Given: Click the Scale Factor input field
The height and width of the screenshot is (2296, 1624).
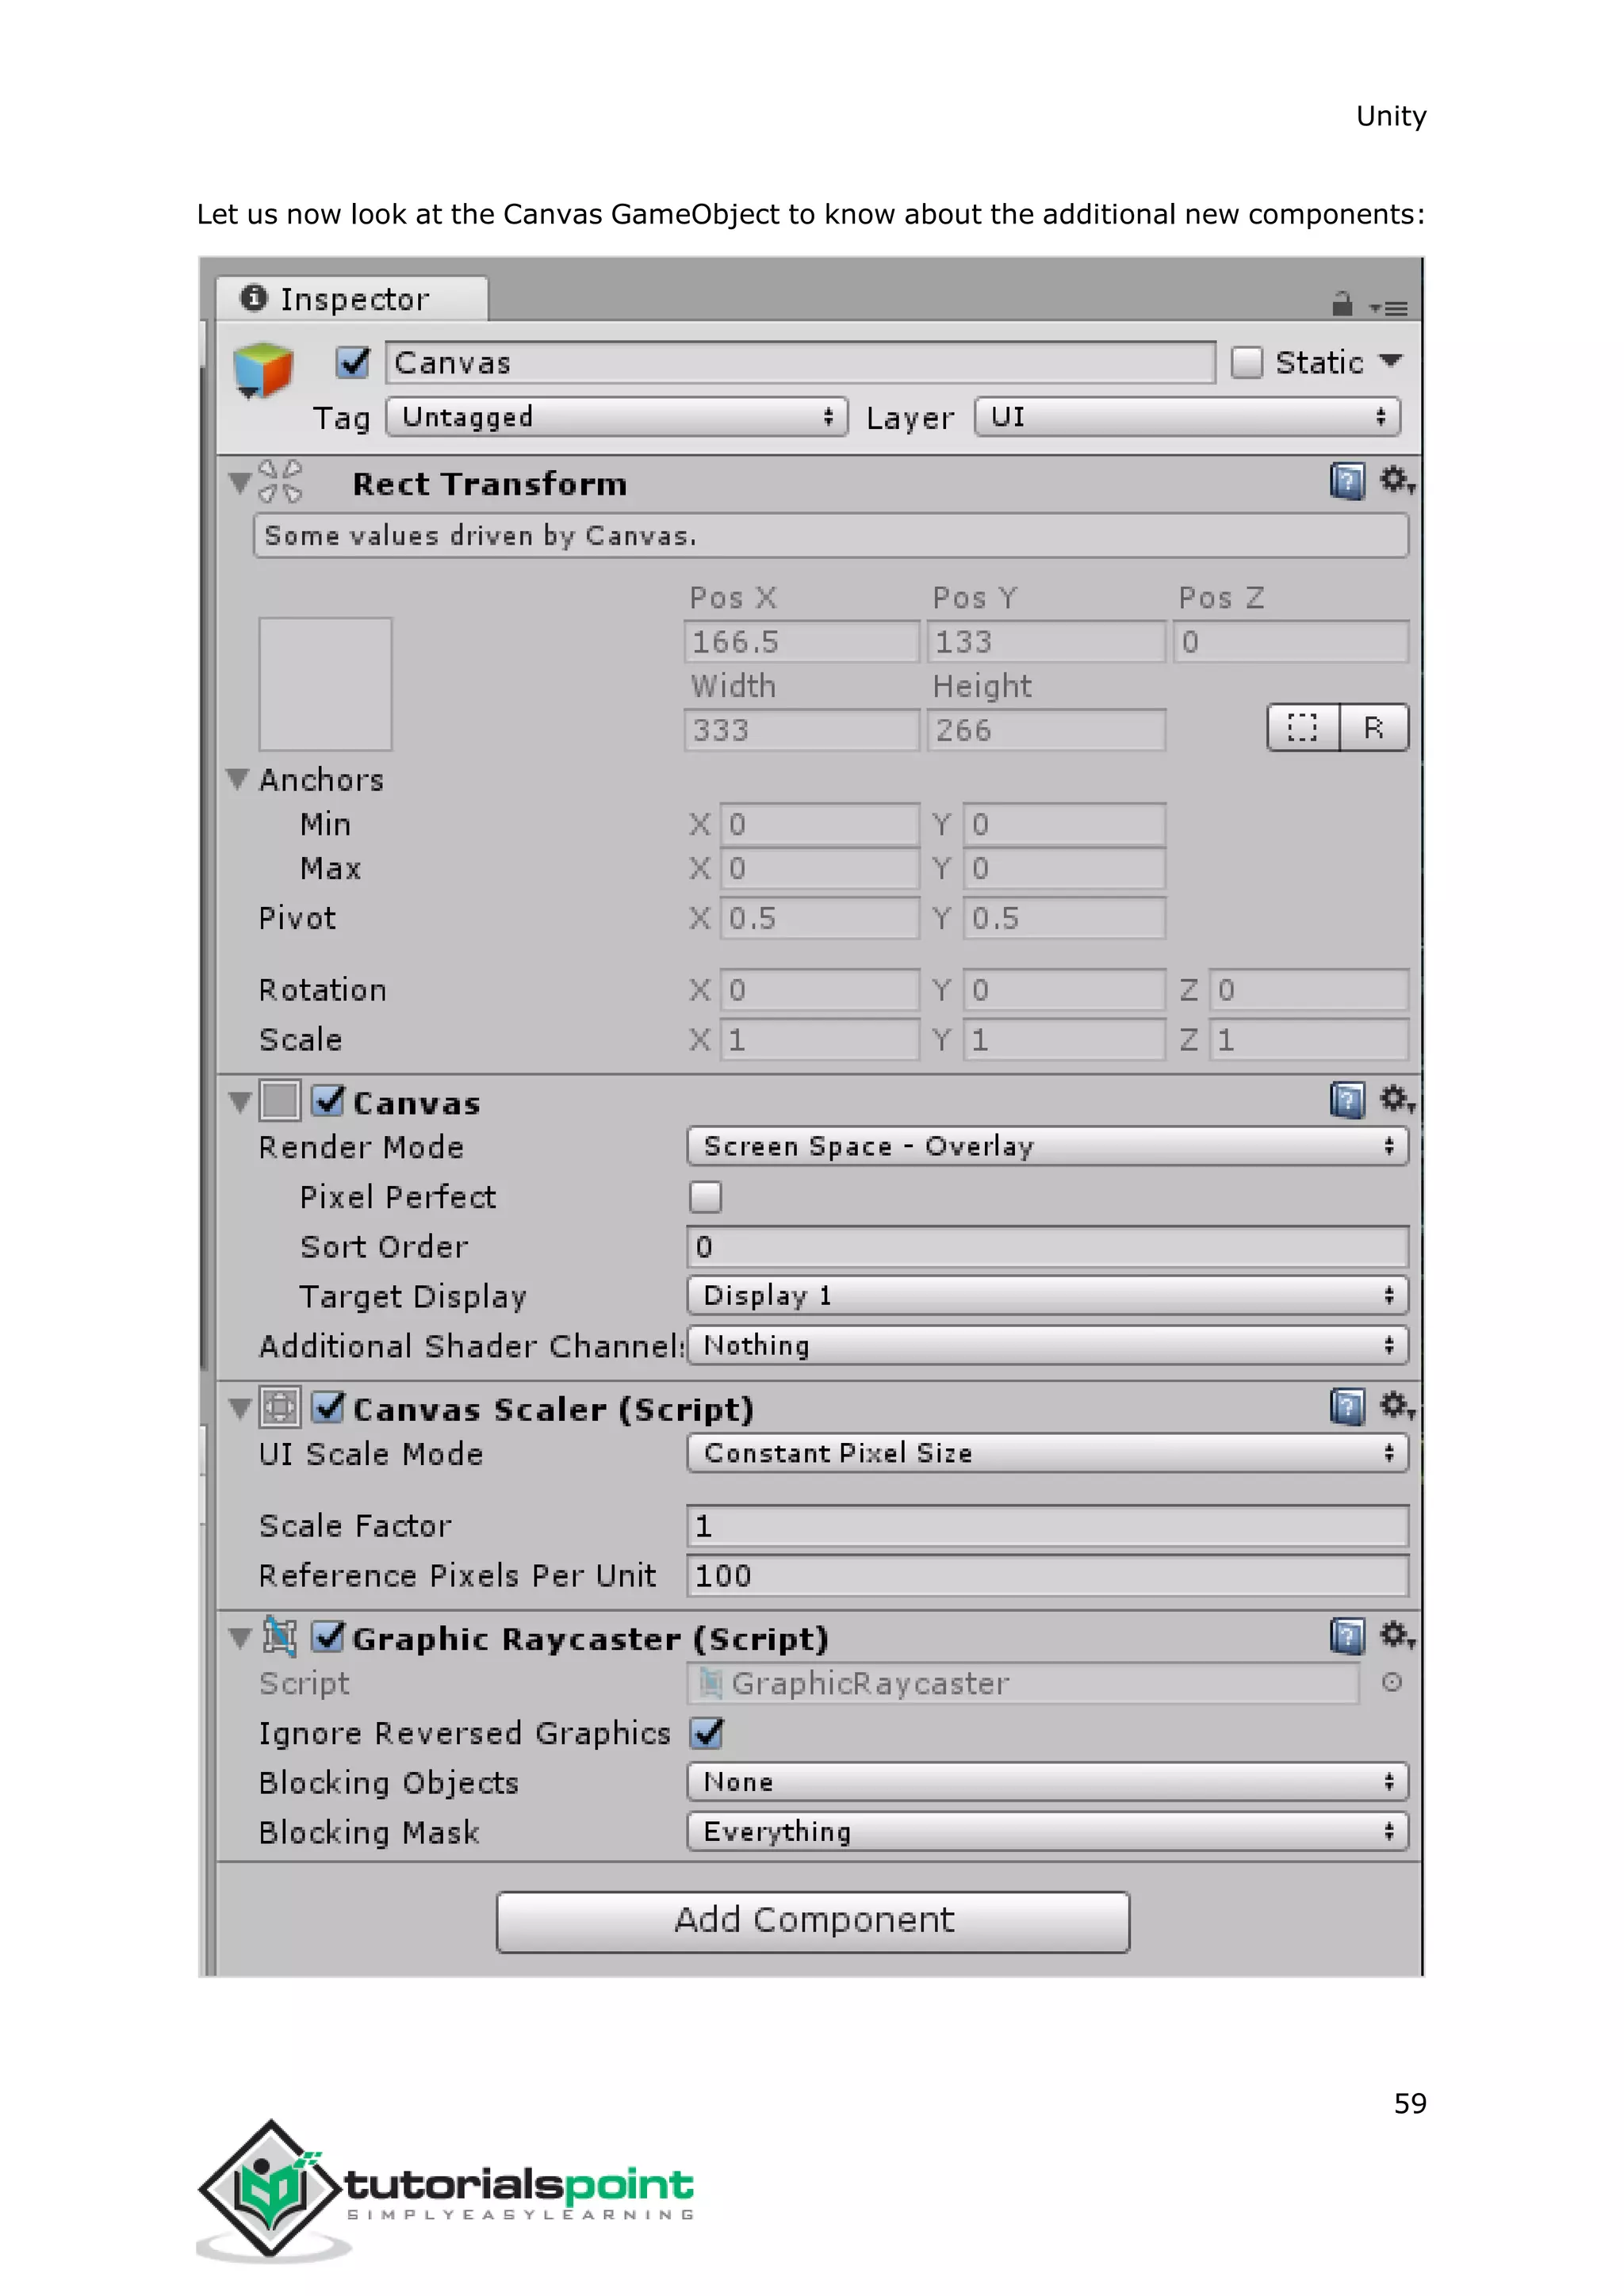Looking at the screenshot, I should point(1047,1526).
